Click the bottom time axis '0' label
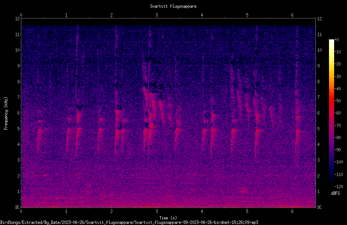 click(21, 211)
